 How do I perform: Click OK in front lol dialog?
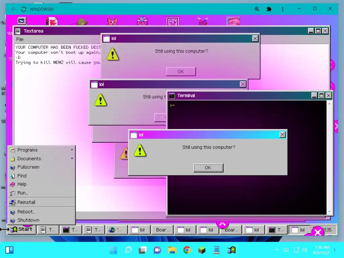[x=208, y=168]
